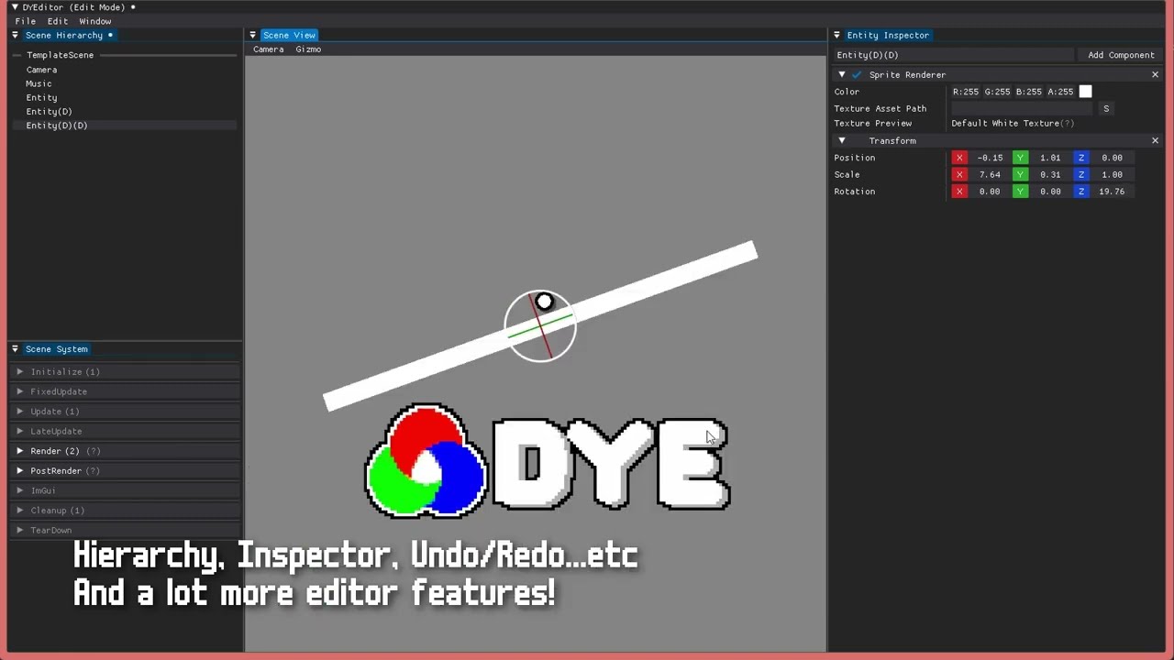Click the S button beside Texture Asset Path

1106,108
